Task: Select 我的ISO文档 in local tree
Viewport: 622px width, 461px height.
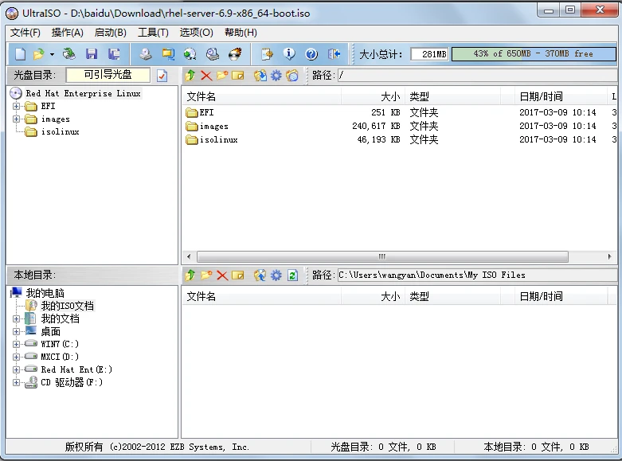Action: click(68, 306)
